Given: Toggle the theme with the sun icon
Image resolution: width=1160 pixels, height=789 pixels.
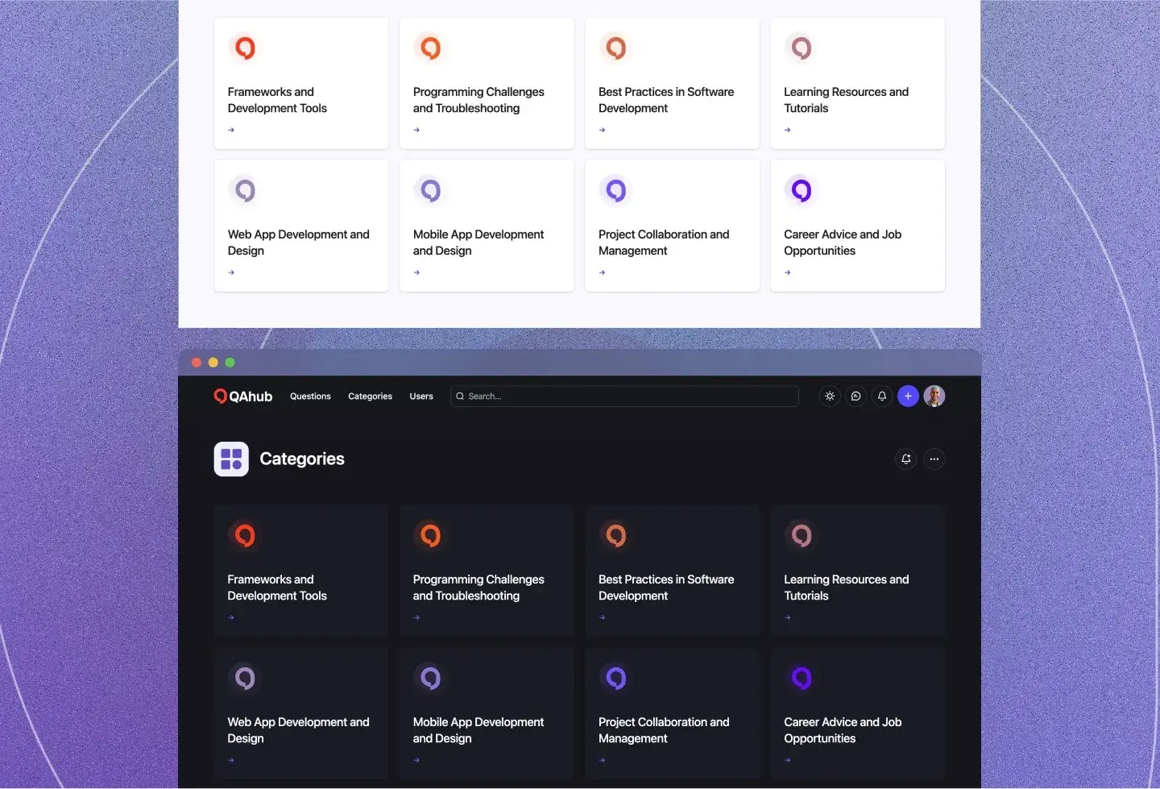Looking at the screenshot, I should click(830, 397).
